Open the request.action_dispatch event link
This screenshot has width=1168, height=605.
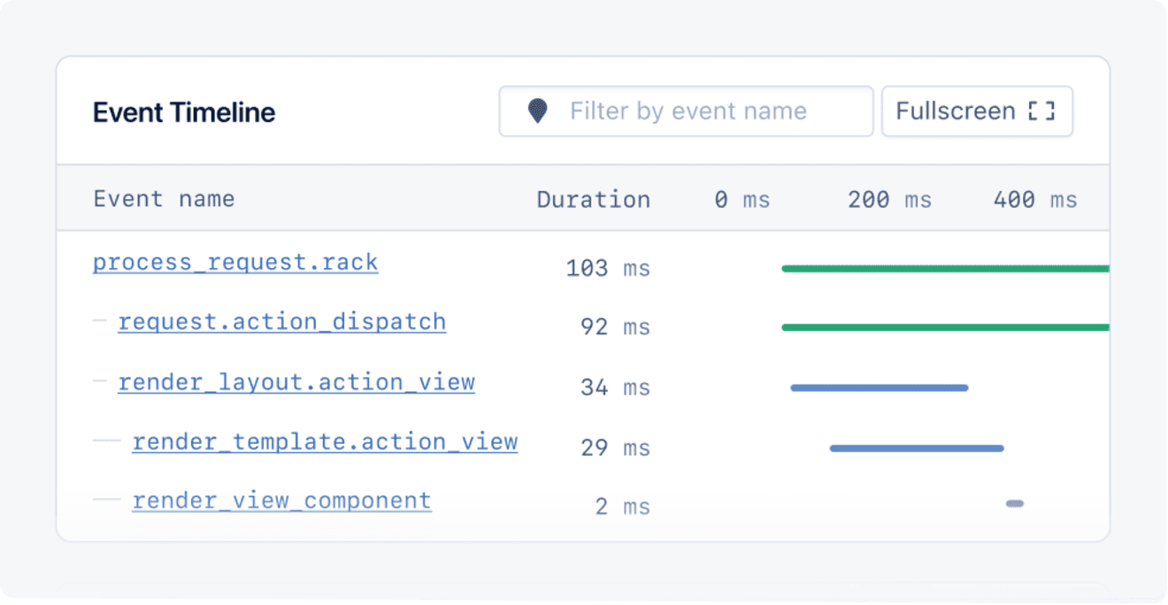click(x=281, y=322)
